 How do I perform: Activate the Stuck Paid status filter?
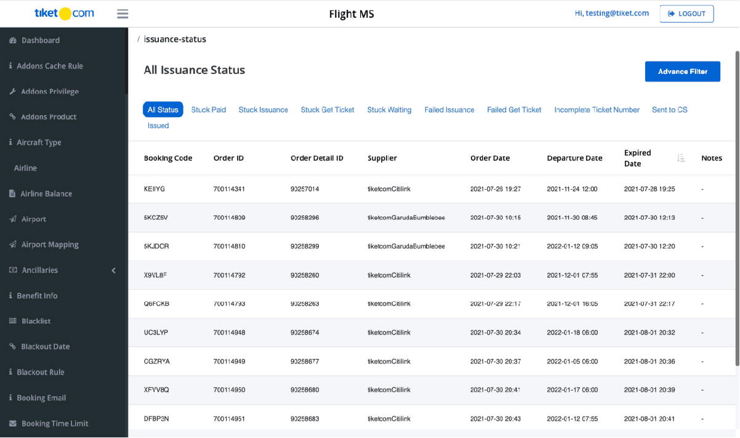click(x=207, y=109)
